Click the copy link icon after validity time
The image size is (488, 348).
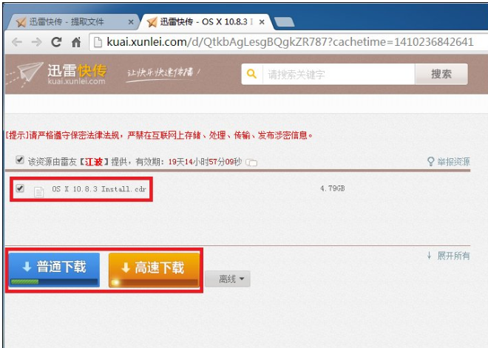(x=251, y=163)
